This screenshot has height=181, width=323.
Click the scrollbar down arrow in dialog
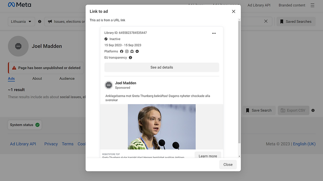[239, 156]
